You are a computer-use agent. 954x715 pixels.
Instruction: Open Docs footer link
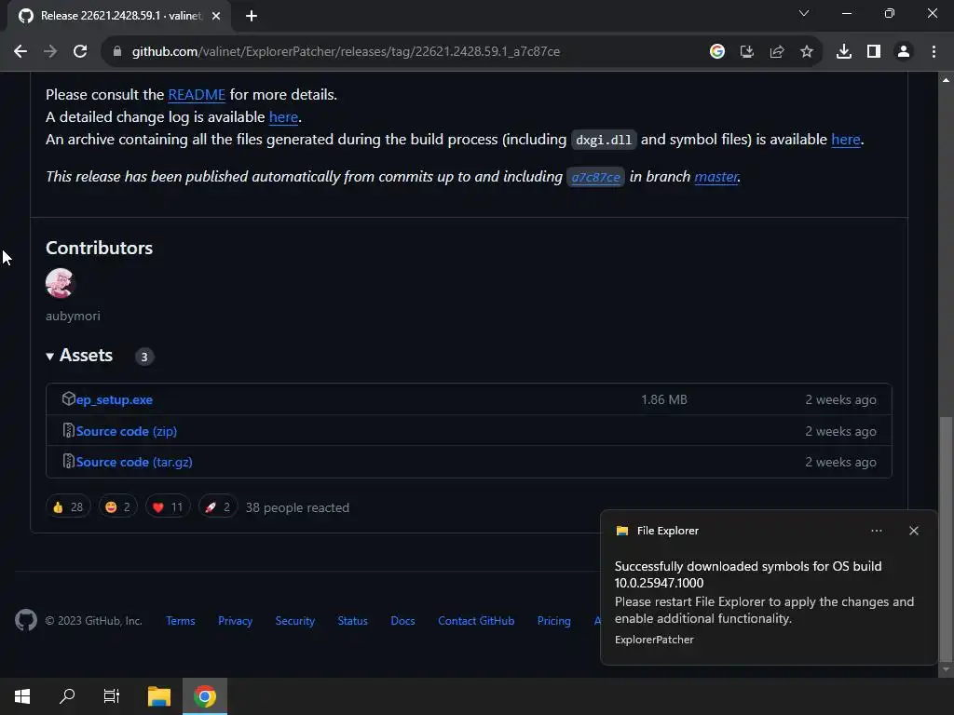[402, 621]
